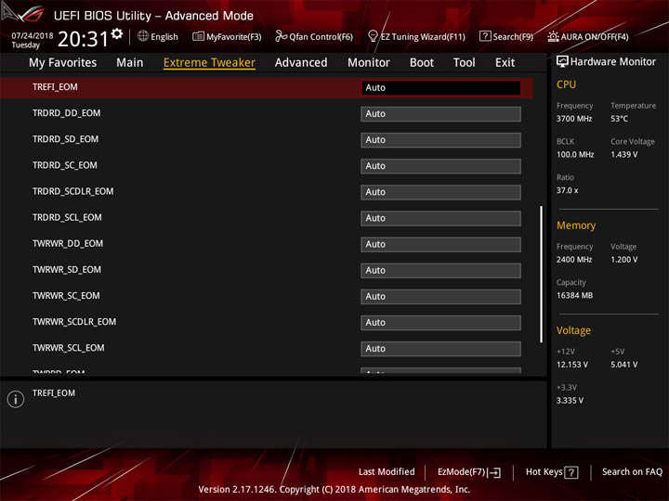This screenshot has width=669, height=501.
Task: Select the TWRWR_SD_EOM Auto field
Action: coord(440,271)
